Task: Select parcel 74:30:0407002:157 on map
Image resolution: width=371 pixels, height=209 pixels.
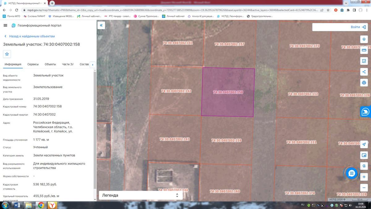Action: point(229,44)
